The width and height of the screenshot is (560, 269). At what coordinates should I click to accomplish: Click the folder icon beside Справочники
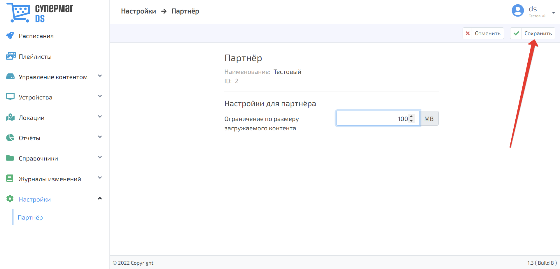point(10,158)
